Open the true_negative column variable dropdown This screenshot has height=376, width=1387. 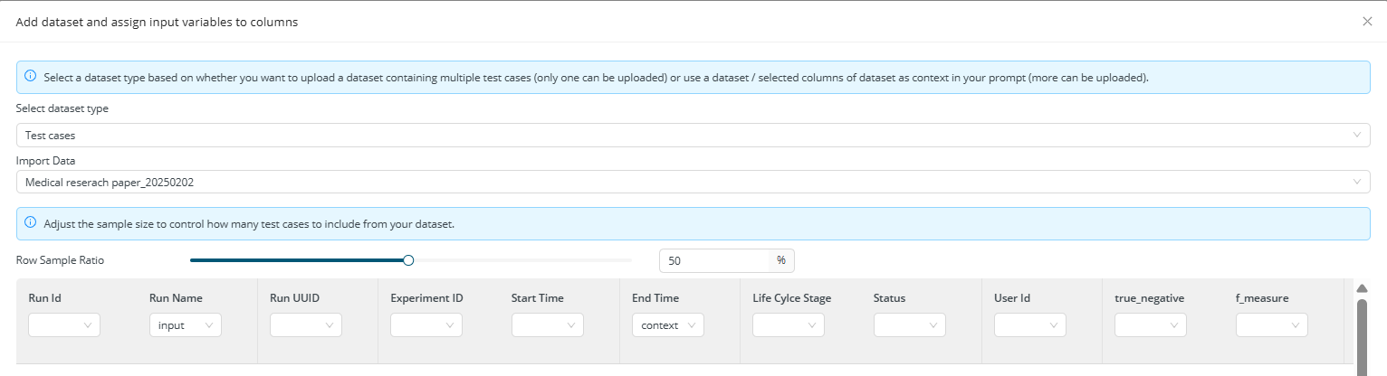point(1151,325)
